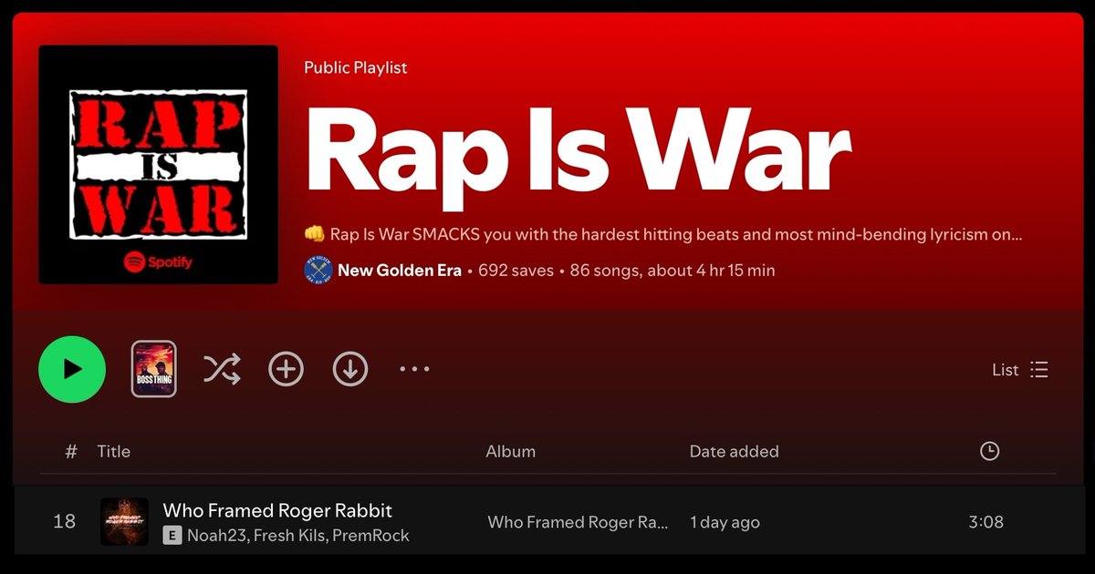The image size is (1095, 574).
Task: Expand the truncated playlist description
Action: click(x=662, y=234)
